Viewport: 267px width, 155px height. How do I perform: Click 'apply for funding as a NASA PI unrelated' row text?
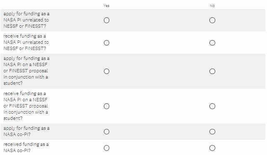pos(26,20)
